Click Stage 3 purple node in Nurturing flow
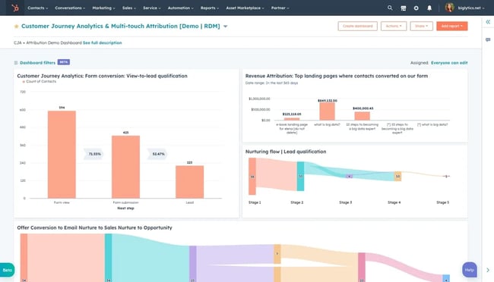This screenshot has height=282, width=494. pos(349,177)
